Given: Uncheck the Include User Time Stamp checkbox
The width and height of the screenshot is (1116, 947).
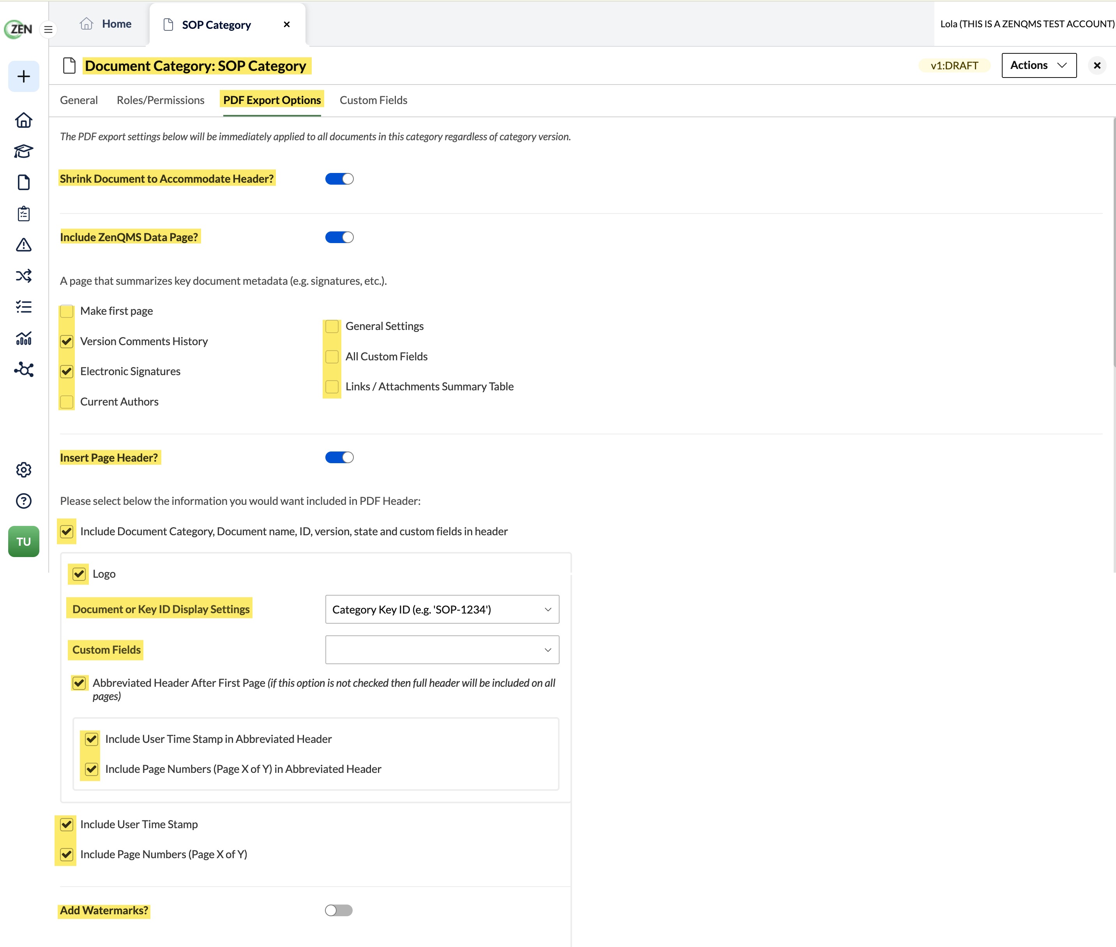Looking at the screenshot, I should pos(67,825).
